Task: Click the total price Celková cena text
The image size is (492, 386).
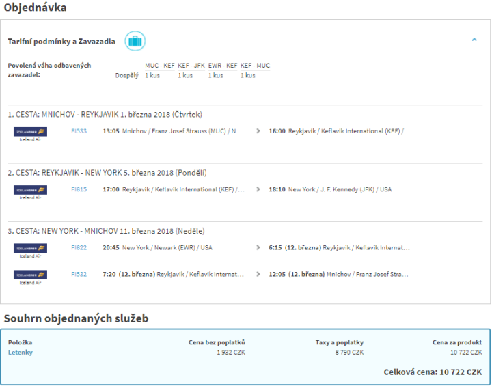Action: click(434, 372)
